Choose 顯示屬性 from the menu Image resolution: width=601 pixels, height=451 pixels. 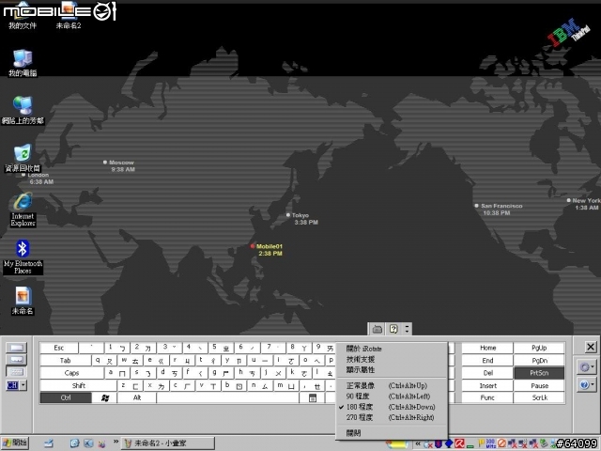[392, 369]
